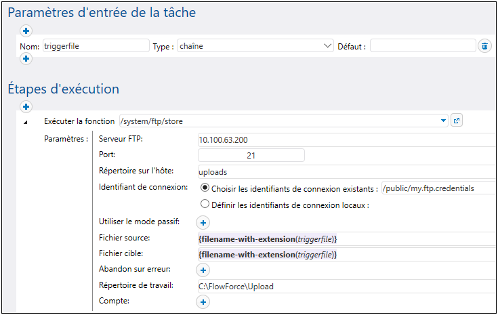The height and width of the screenshot is (315, 498).
Task: Click the plus icon above the triggerfile row
Action: coord(26,30)
